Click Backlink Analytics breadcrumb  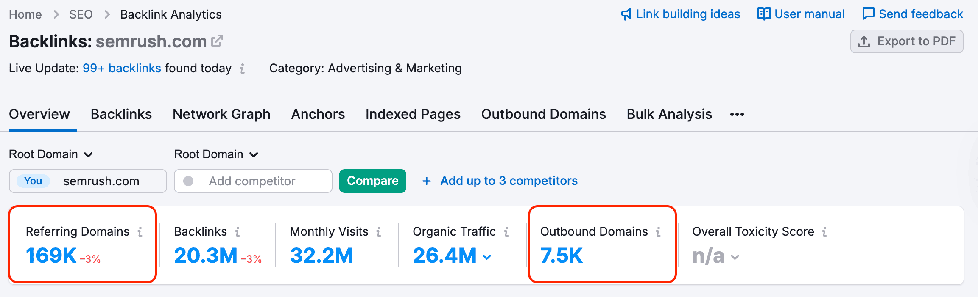[x=171, y=14]
